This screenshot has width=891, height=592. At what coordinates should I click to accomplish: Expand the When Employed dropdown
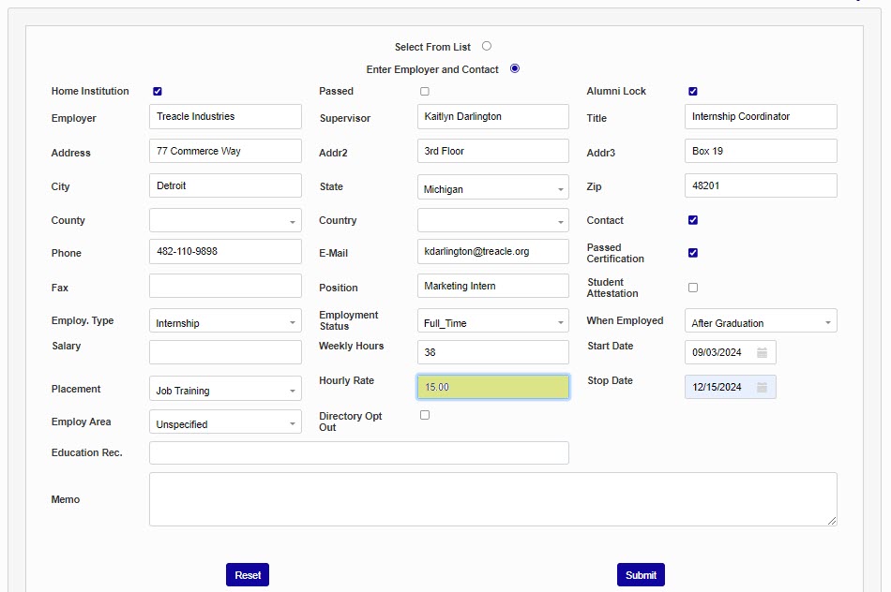[x=761, y=322]
